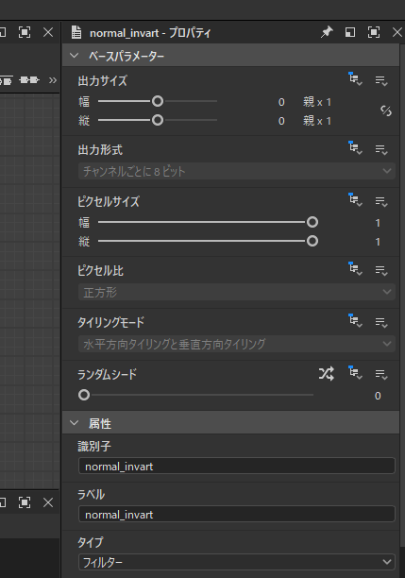Open inheritance method icon for ランダムシード
405x578 pixels.
point(355,373)
